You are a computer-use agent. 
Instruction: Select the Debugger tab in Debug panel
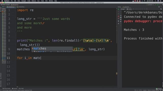coord(123,9)
